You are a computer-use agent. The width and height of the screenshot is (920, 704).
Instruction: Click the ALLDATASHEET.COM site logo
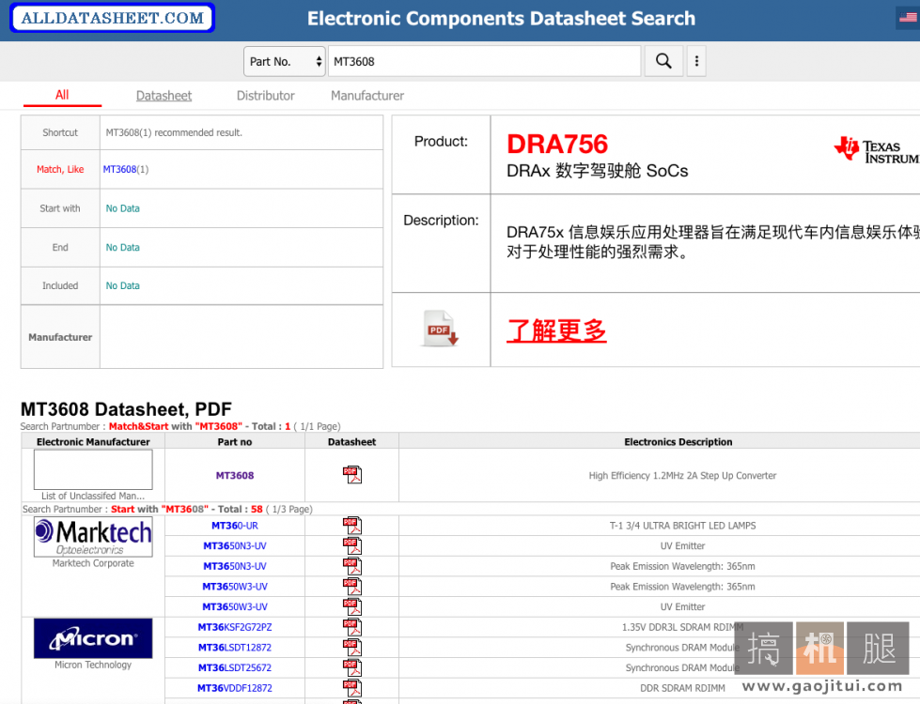coord(113,18)
